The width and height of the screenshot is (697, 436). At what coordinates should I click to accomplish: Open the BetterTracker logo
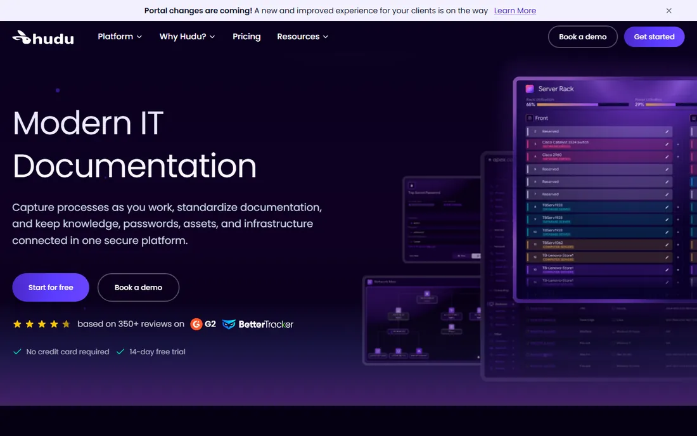coord(257,324)
